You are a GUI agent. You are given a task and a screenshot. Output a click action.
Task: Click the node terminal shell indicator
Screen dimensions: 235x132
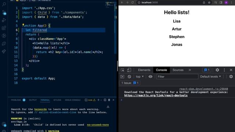point(88,100)
